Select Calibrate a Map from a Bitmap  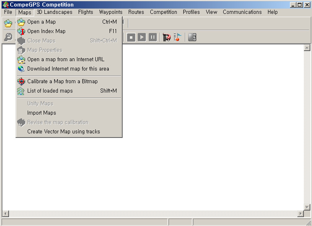(x=69, y=81)
